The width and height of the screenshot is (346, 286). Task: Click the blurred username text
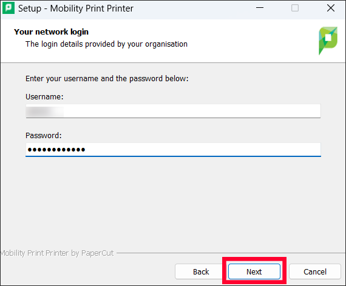45,111
